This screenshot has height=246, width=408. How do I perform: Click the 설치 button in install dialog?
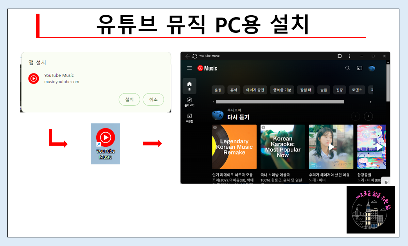pyautogui.click(x=129, y=100)
